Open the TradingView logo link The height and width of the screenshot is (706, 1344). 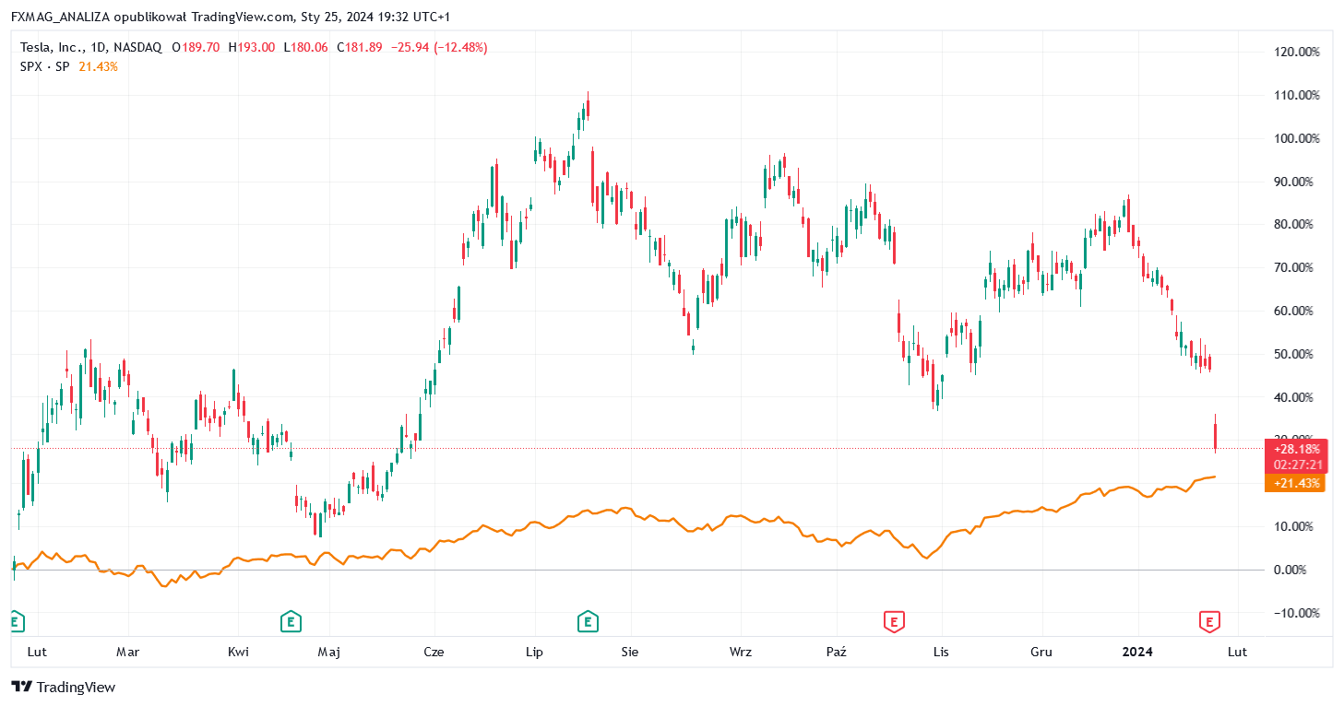[63, 687]
